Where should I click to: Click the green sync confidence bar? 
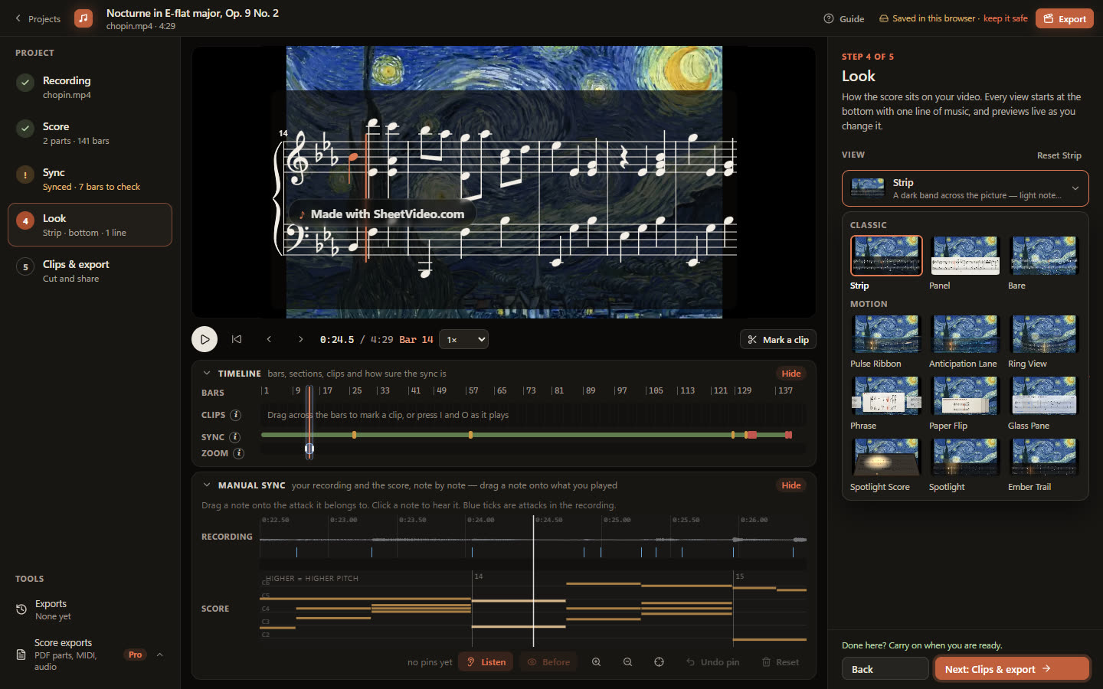pyautogui.click(x=526, y=435)
